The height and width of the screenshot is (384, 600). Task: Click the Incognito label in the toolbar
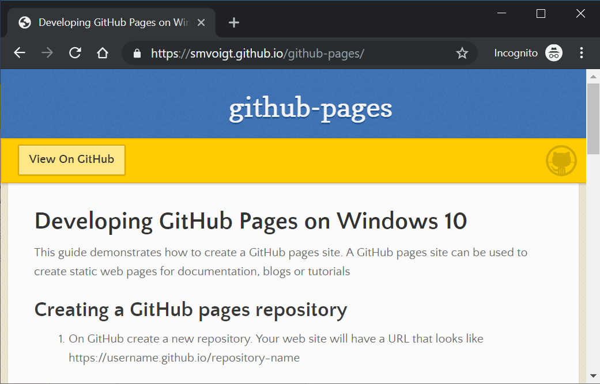[x=515, y=52]
